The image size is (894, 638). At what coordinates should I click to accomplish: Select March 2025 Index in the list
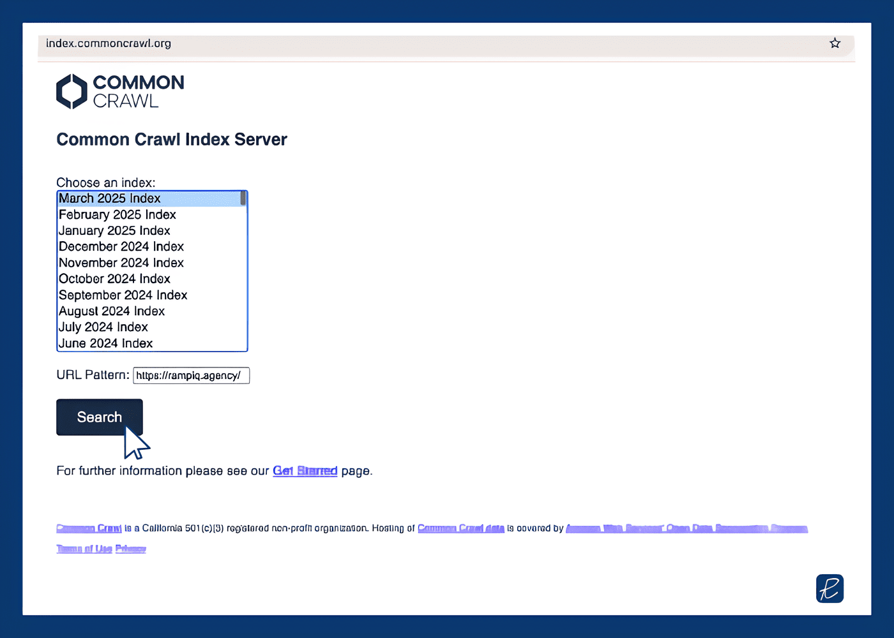tap(149, 198)
